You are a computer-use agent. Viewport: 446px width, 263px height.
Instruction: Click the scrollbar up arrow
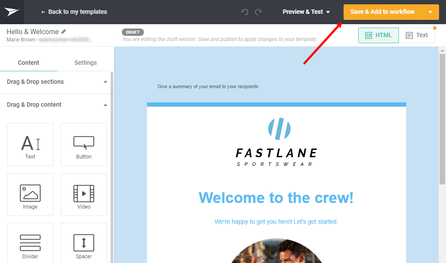442,51
